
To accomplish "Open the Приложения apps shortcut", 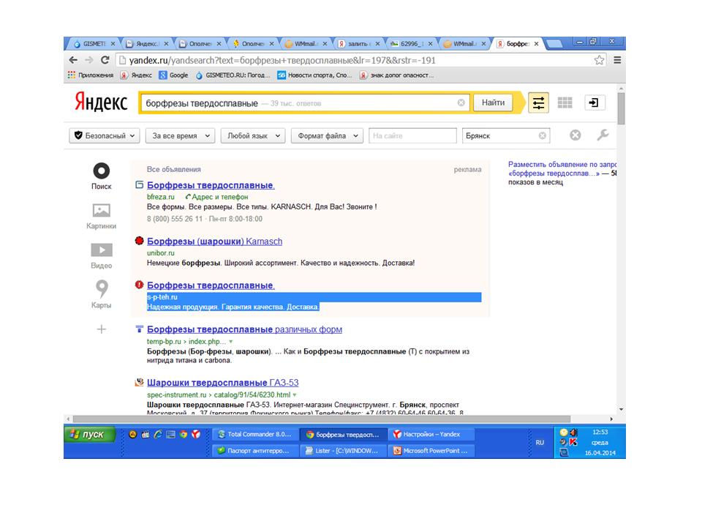I will pos(91,75).
